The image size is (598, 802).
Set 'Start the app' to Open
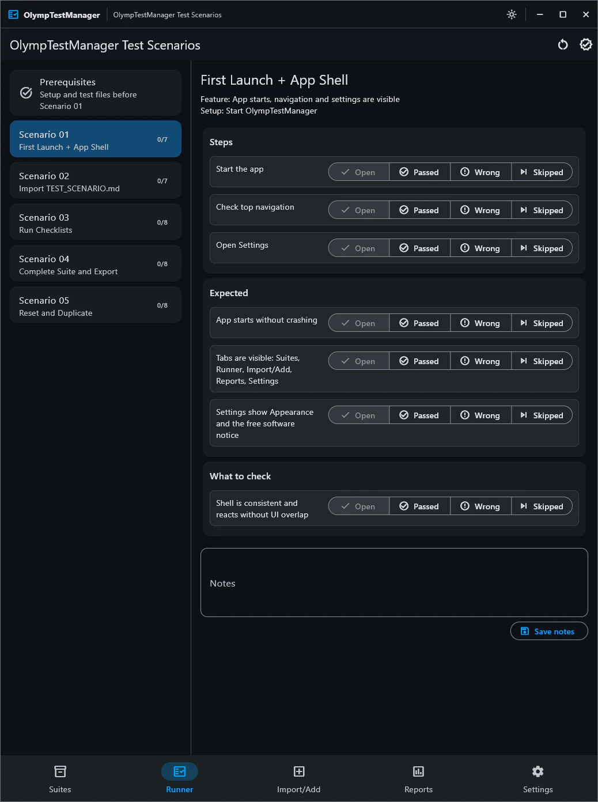click(x=359, y=172)
